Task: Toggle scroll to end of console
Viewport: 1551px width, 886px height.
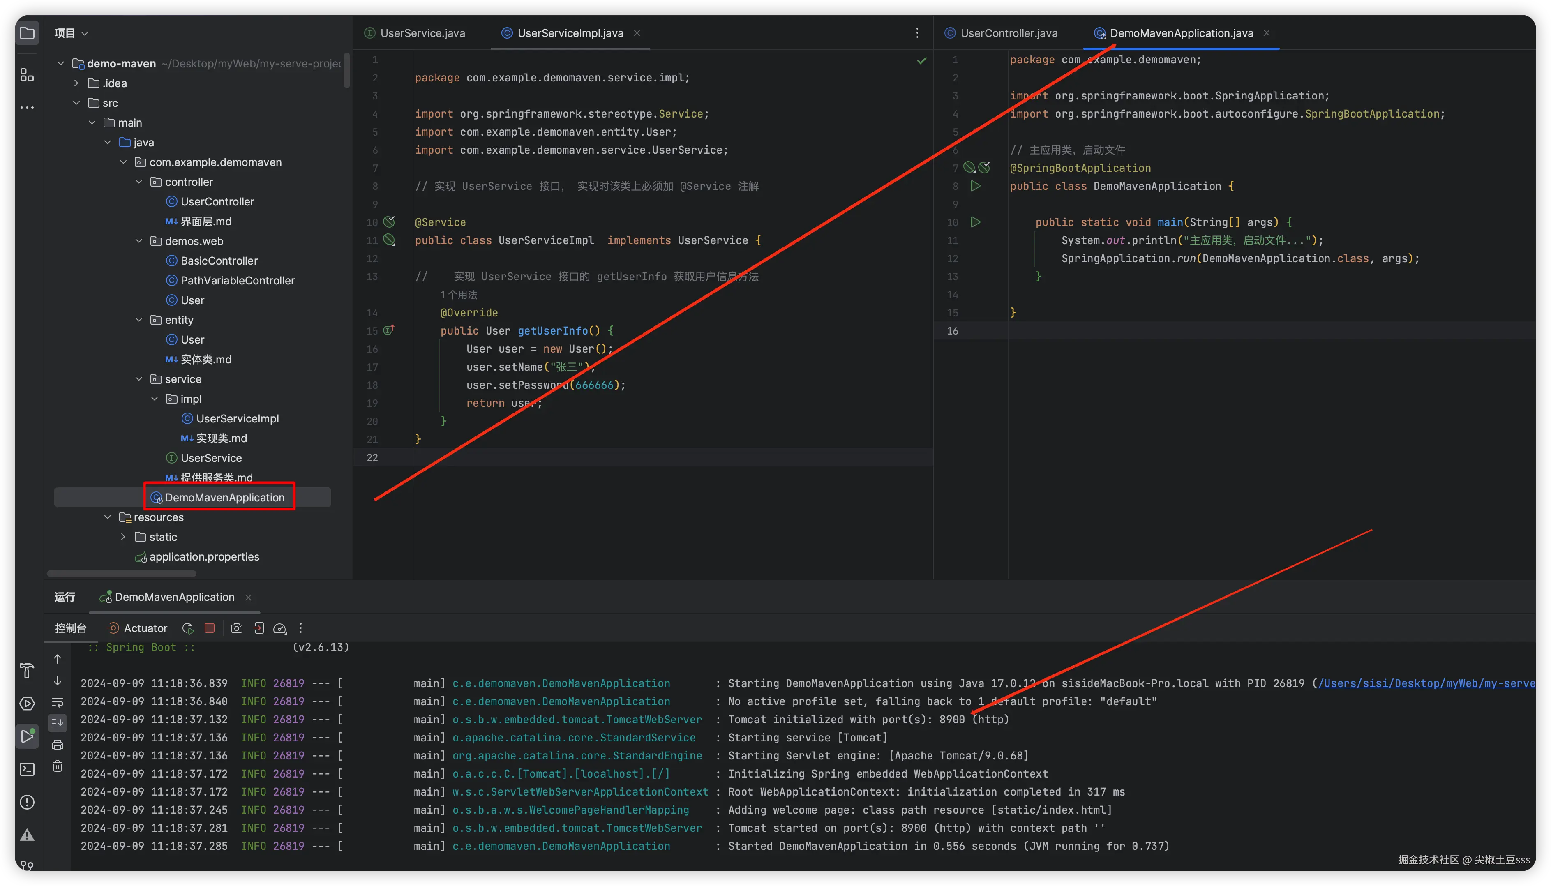Action: point(58,723)
